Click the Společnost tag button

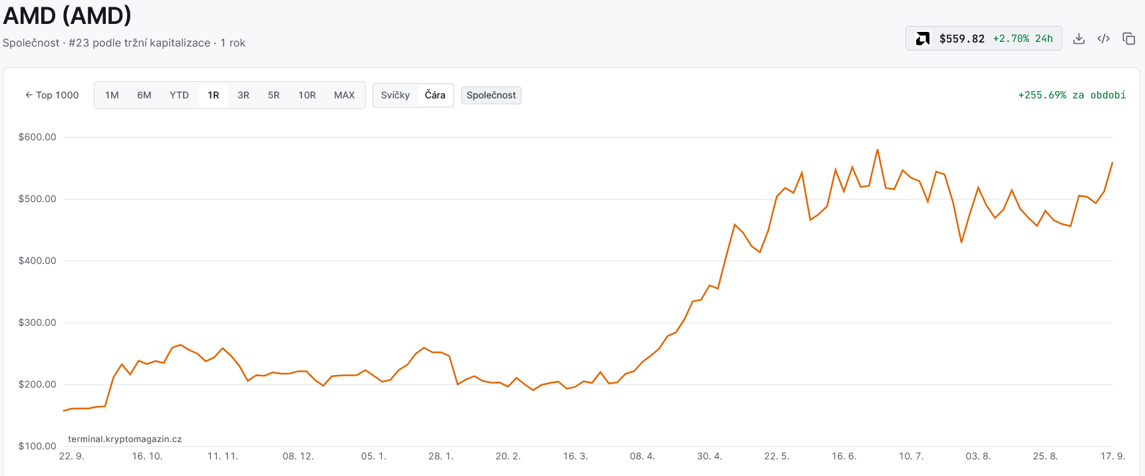click(x=491, y=95)
